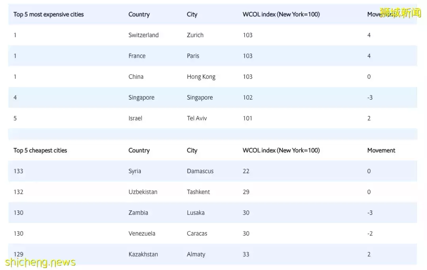Click the Caracas city cell
The width and height of the screenshot is (427, 270).
pyautogui.click(x=197, y=234)
